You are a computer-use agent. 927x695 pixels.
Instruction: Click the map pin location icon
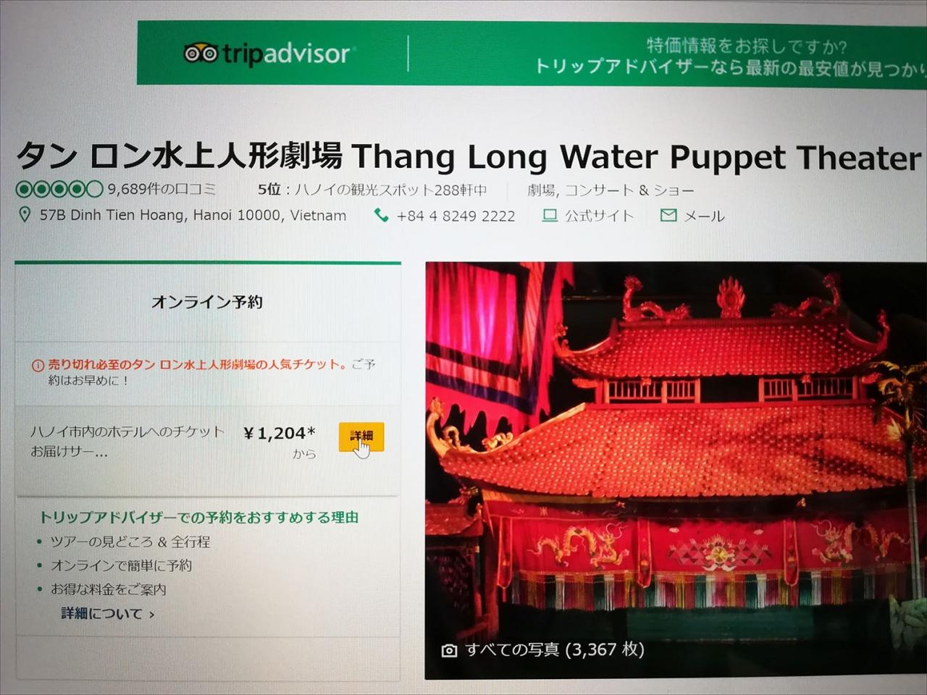pyautogui.click(x=25, y=215)
